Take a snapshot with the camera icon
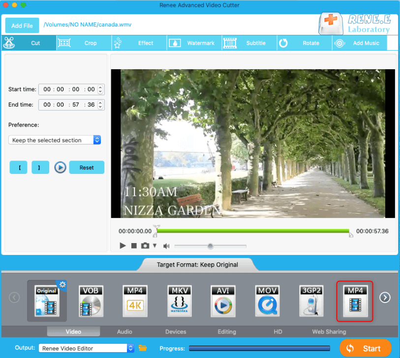The width and height of the screenshot is (400, 358). pos(145,246)
